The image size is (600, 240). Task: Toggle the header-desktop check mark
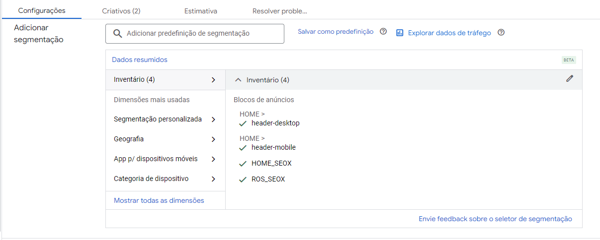point(243,123)
